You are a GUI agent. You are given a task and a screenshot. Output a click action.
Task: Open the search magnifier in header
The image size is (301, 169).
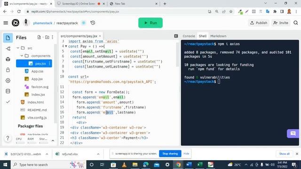(296, 23)
